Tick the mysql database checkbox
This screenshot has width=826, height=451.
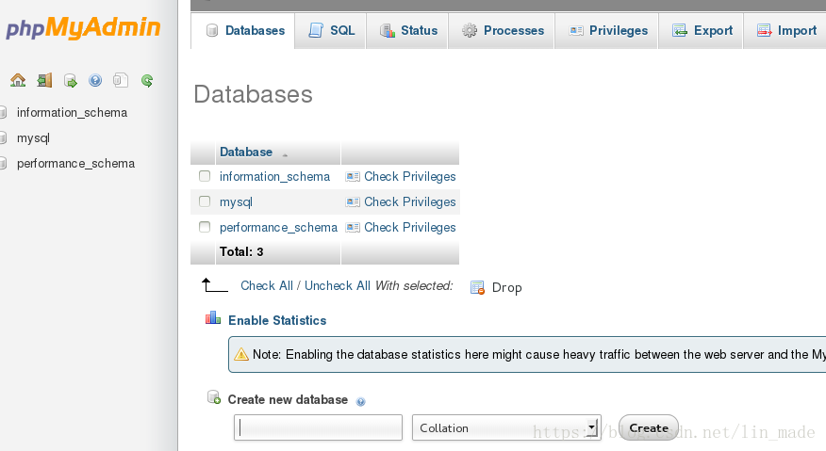(x=205, y=201)
